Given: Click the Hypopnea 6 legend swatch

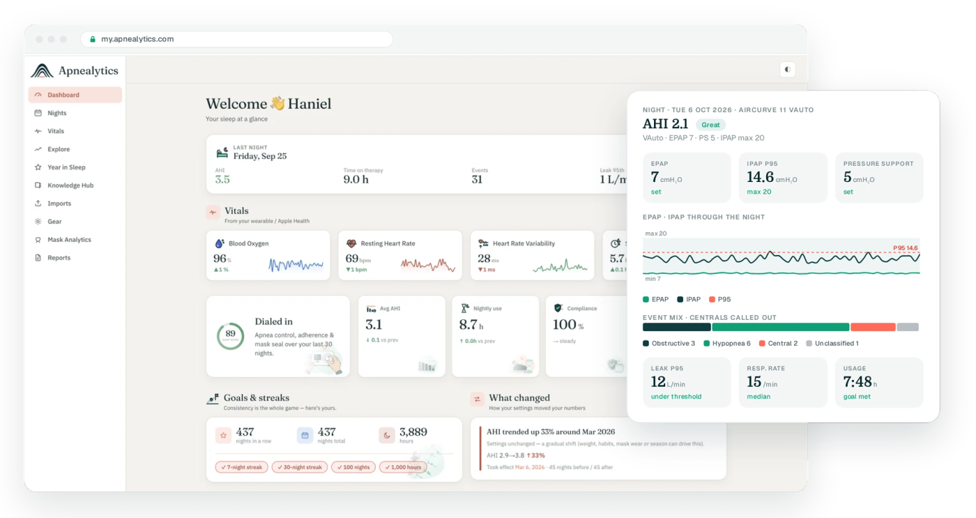Looking at the screenshot, I should coord(706,343).
